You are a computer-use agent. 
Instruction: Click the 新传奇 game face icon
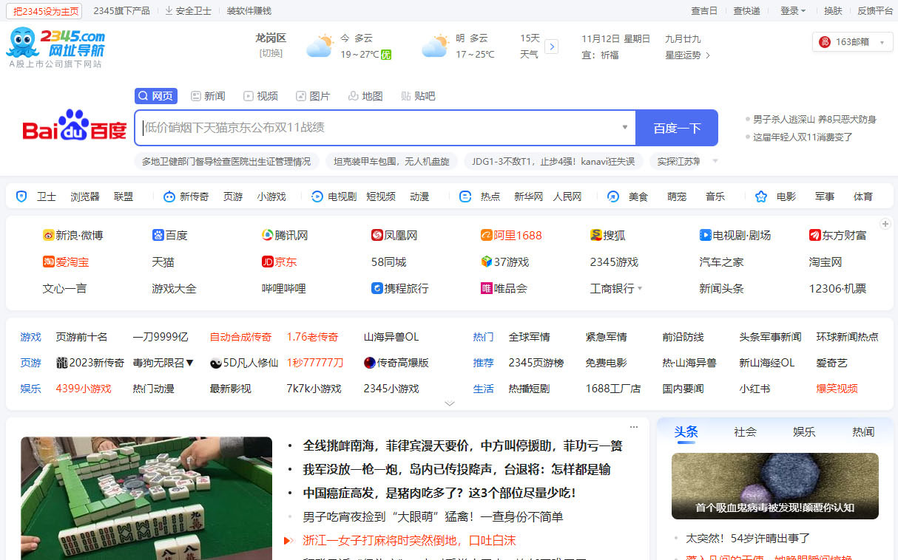(169, 197)
